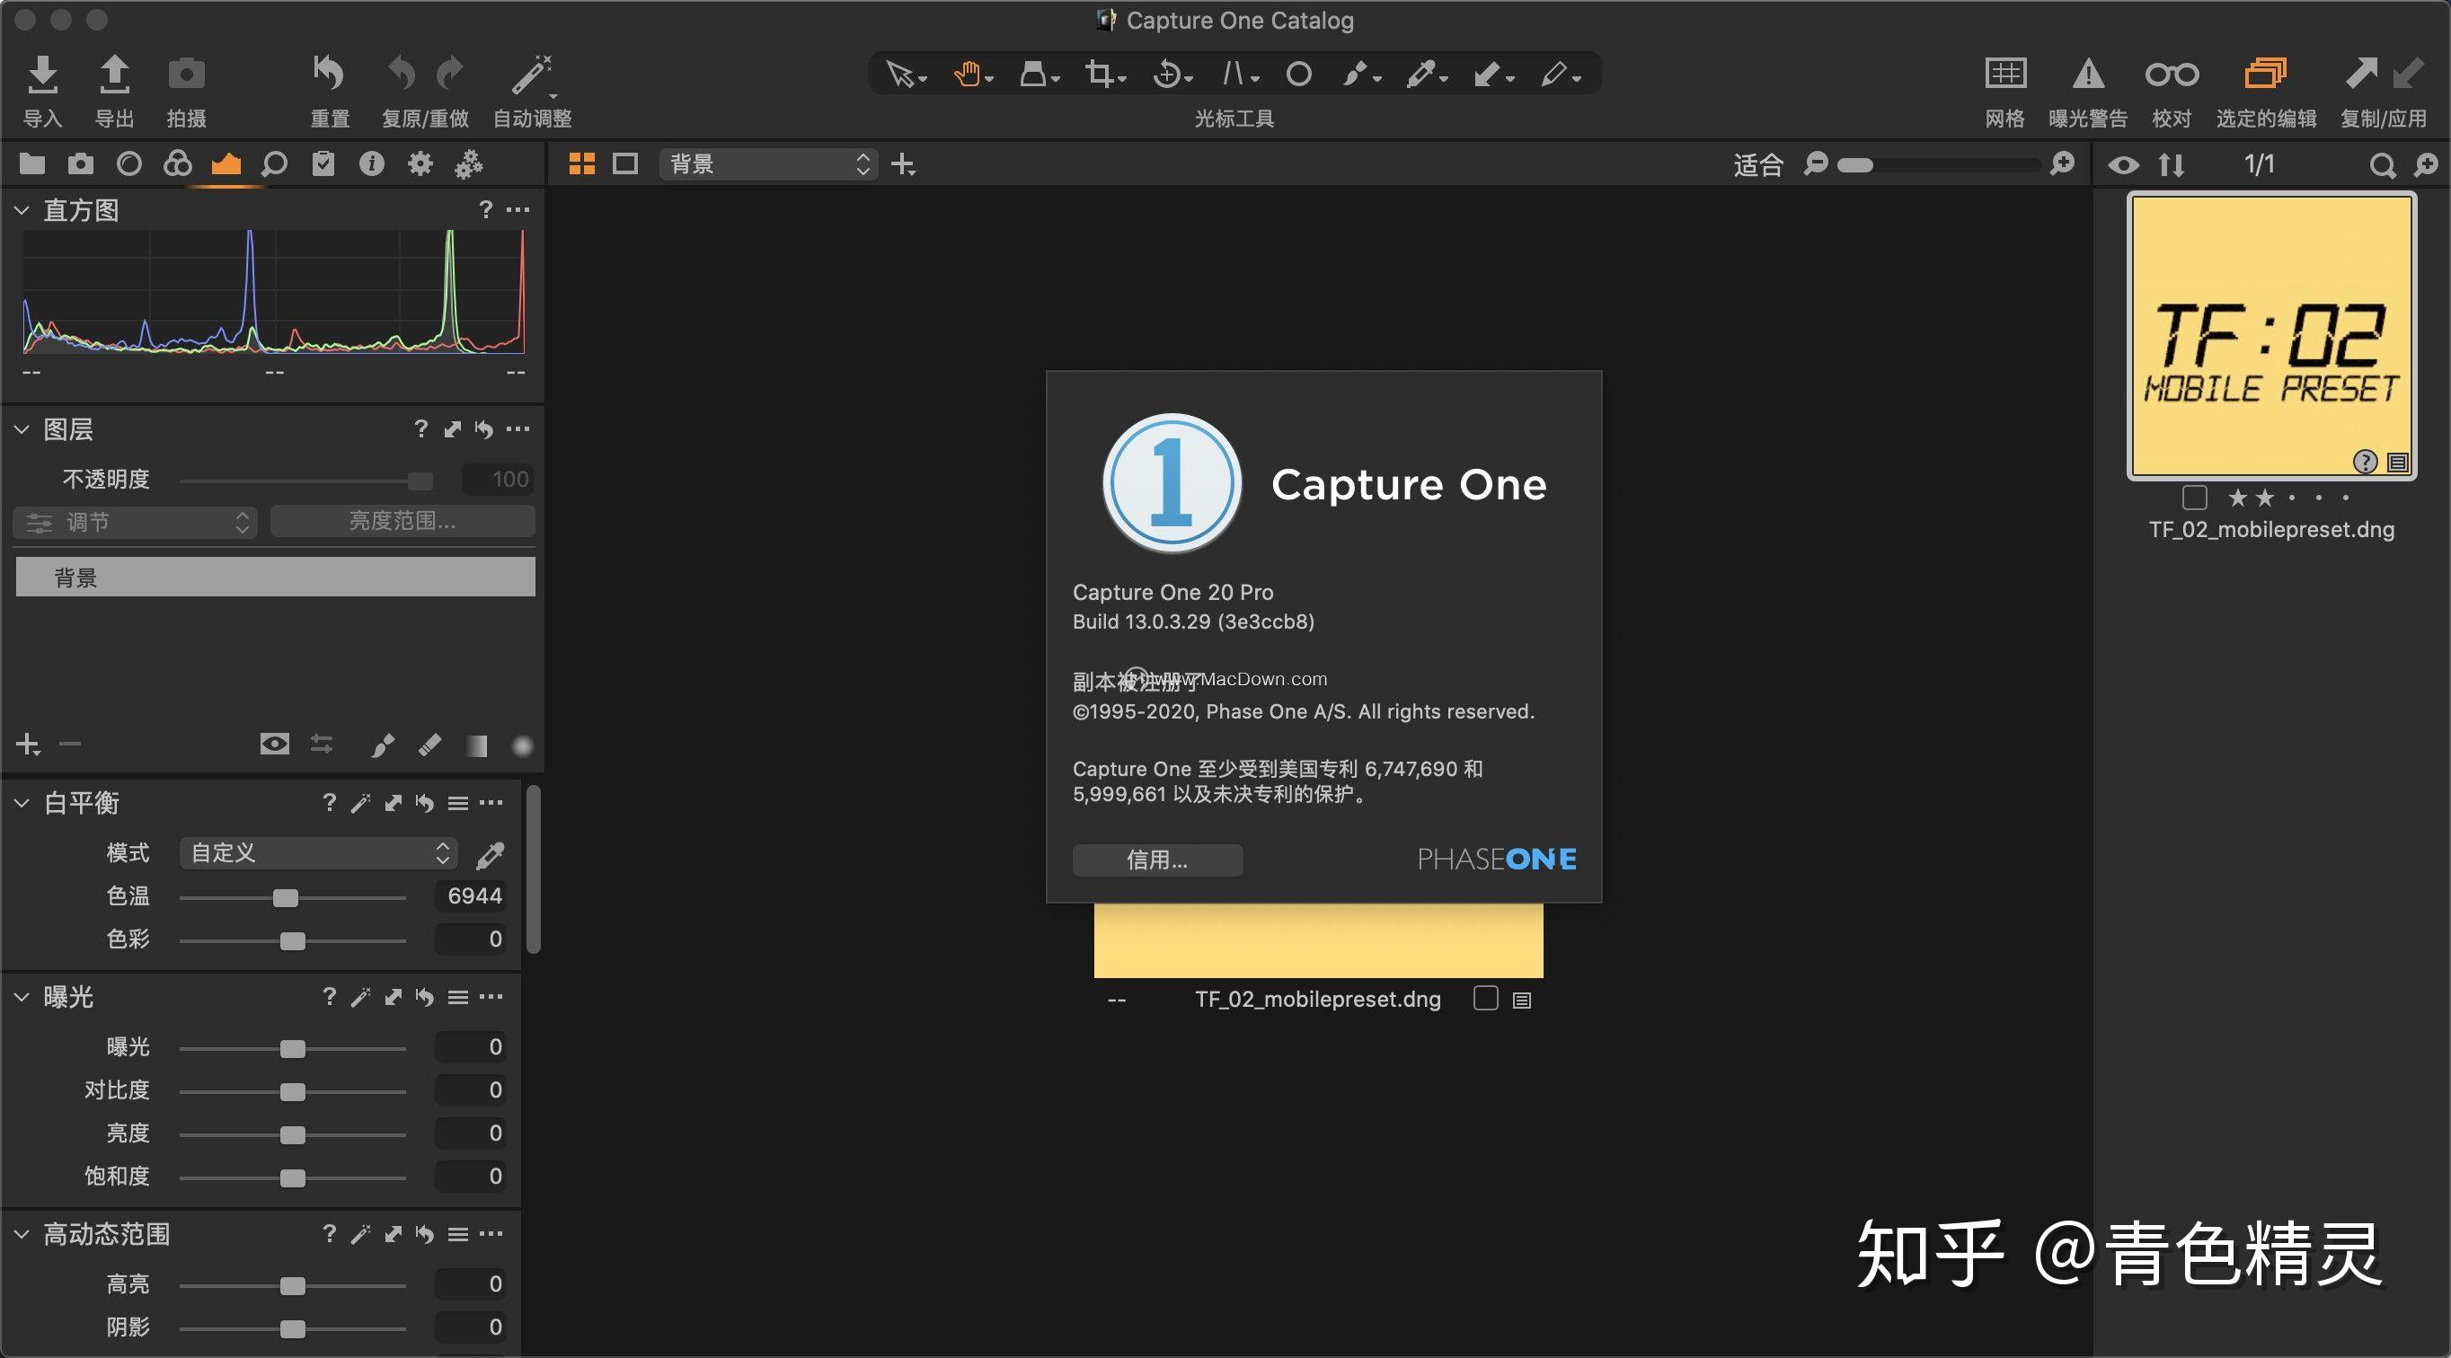Check the color tag box under thumbnail
The image size is (2451, 1358).
(x=2195, y=498)
